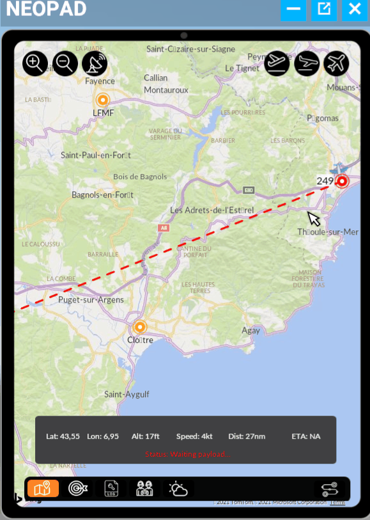Zoom out on the map

(x=65, y=63)
